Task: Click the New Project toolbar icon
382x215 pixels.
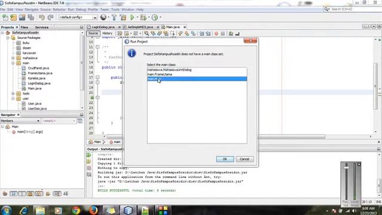Action: coord(13,17)
